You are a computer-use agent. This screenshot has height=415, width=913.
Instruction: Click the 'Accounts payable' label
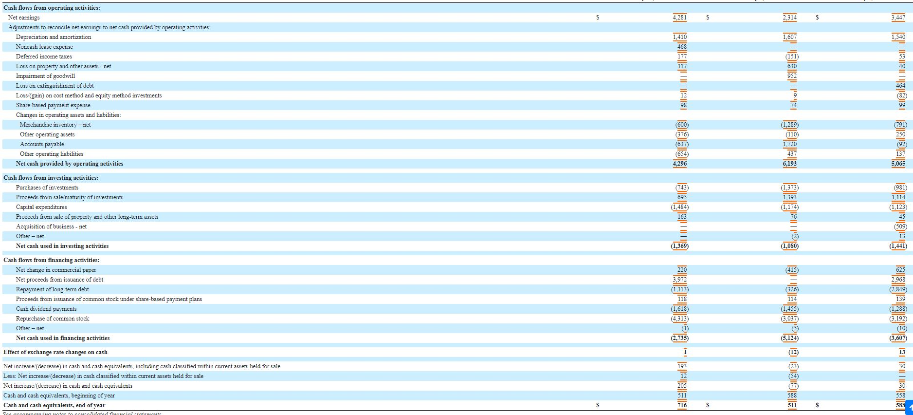(x=42, y=144)
